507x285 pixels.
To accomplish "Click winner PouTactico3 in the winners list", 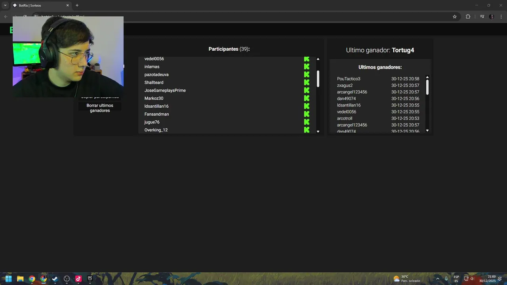I will coord(349,79).
